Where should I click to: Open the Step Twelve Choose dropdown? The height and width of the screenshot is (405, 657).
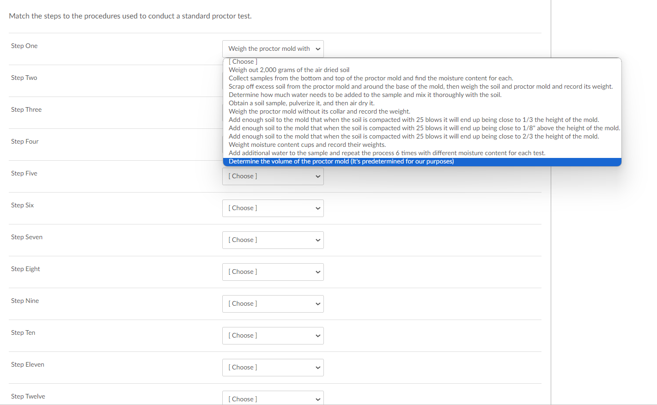(x=273, y=398)
